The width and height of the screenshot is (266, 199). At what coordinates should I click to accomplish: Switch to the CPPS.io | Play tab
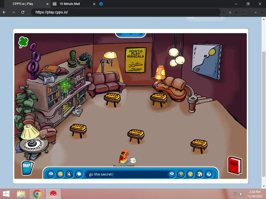pyautogui.click(x=23, y=4)
